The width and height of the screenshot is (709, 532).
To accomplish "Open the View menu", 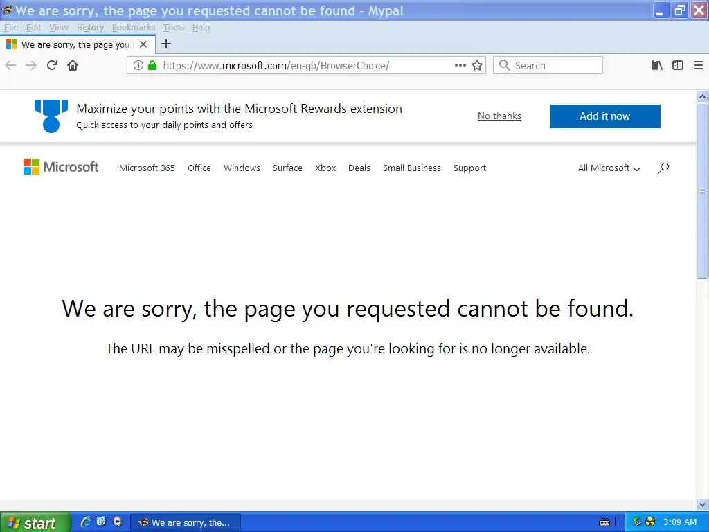I will (x=59, y=28).
